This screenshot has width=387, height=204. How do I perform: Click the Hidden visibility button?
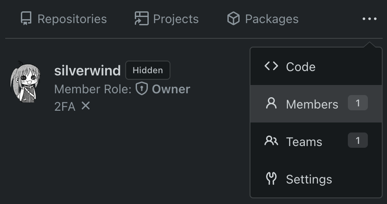click(x=148, y=70)
